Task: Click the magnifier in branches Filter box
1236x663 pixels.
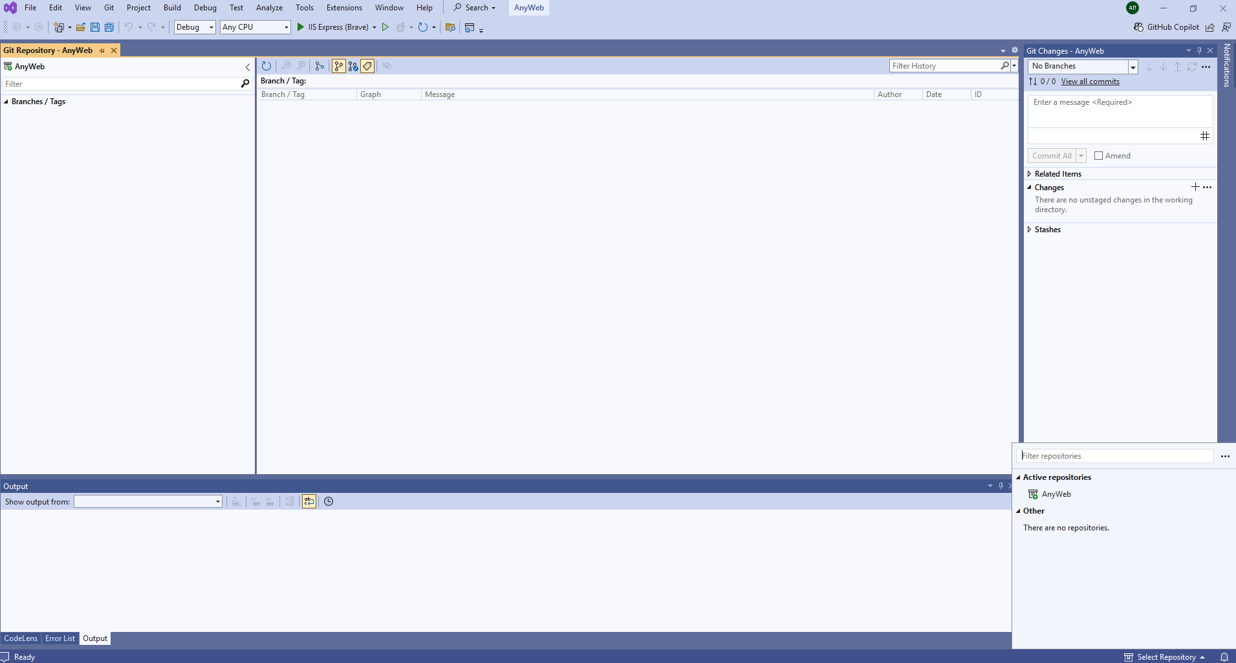Action: pos(245,83)
